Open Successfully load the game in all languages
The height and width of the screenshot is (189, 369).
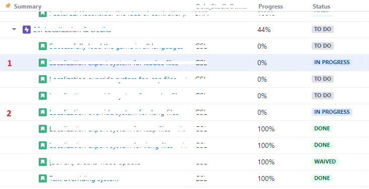(x=116, y=46)
